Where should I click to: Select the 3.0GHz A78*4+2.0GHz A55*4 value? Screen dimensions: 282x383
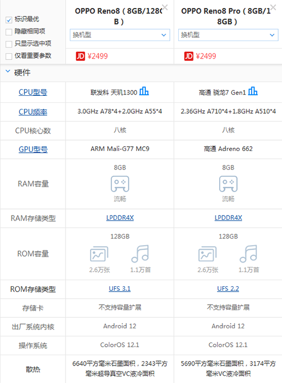pos(120,112)
